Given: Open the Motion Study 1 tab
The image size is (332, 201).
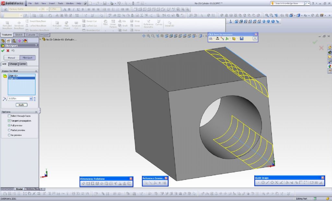Looking at the screenshot, I should pyautogui.click(x=34, y=189).
